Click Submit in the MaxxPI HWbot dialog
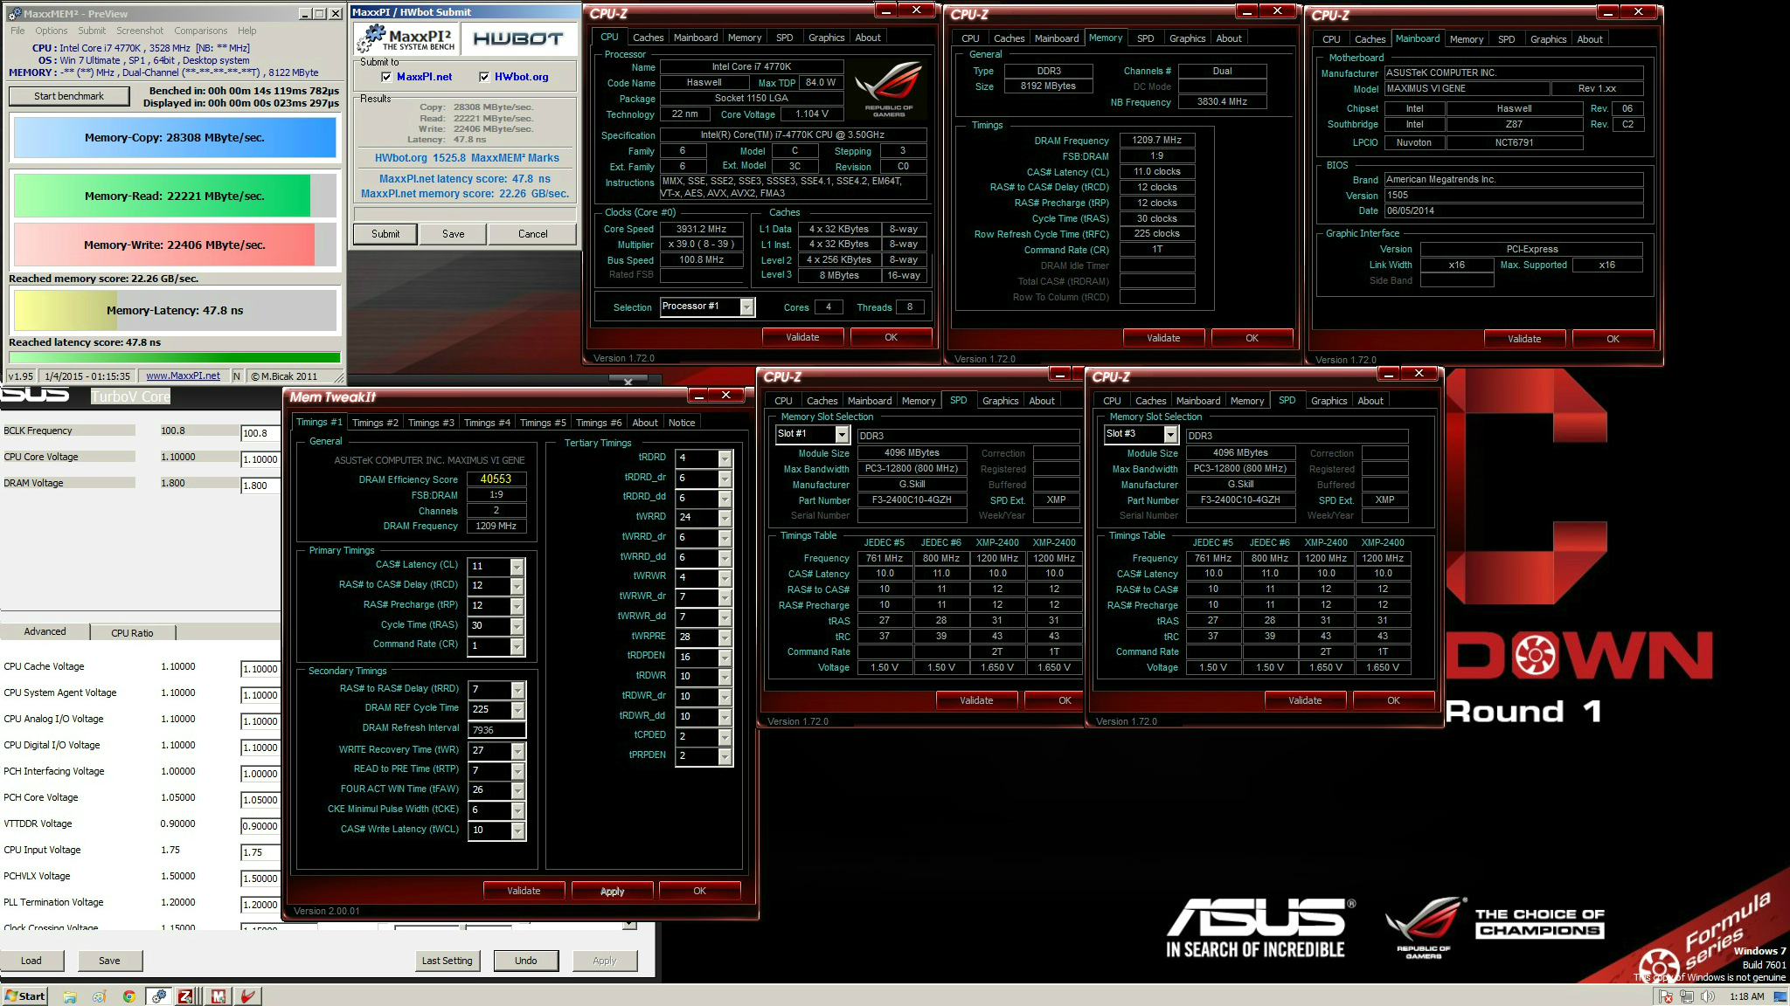 (x=385, y=234)
